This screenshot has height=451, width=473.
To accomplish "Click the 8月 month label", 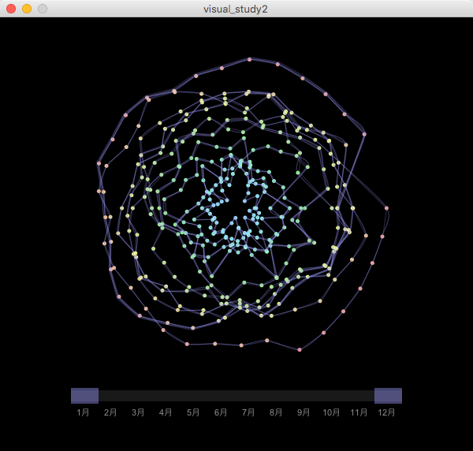I will tap(276, 412).
